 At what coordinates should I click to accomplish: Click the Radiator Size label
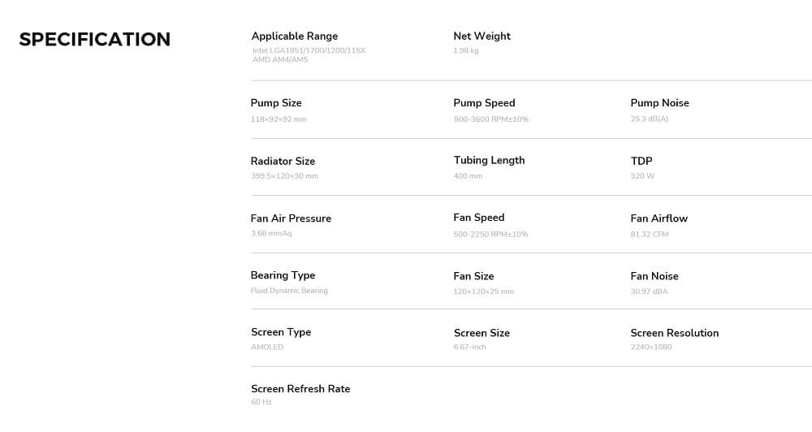(283, 161)
